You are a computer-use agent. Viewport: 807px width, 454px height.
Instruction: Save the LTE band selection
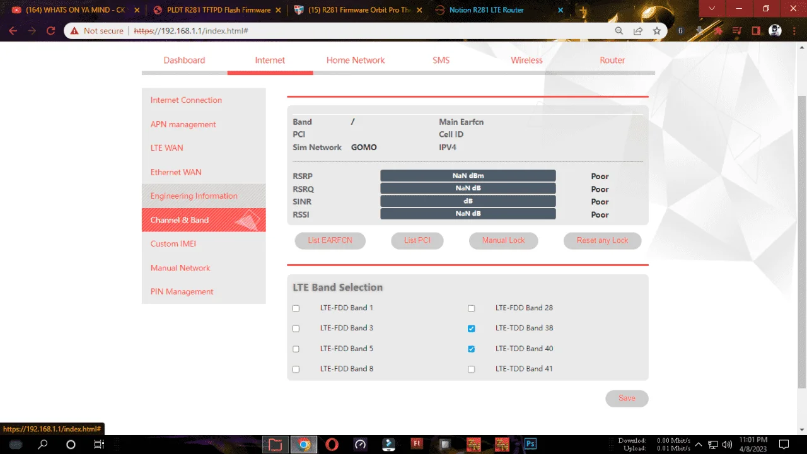[627, 399]
